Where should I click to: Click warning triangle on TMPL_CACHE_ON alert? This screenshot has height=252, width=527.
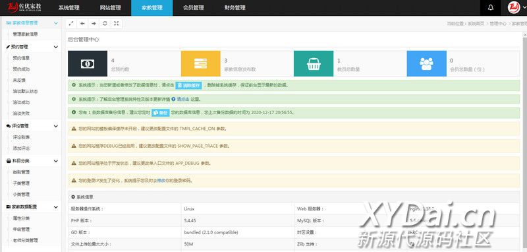click(74, 129)
